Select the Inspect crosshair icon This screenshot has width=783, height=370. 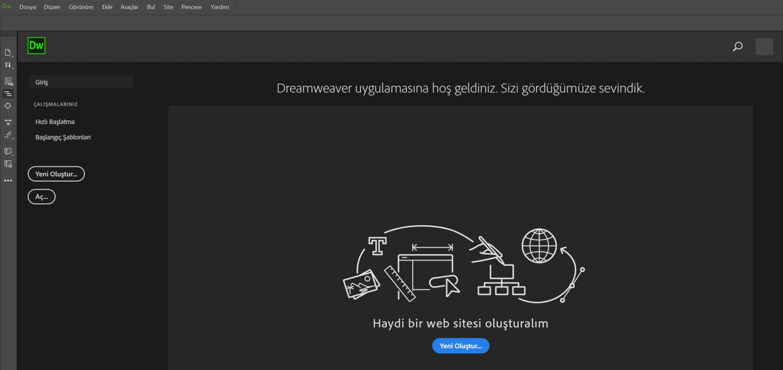coord(8,106)
